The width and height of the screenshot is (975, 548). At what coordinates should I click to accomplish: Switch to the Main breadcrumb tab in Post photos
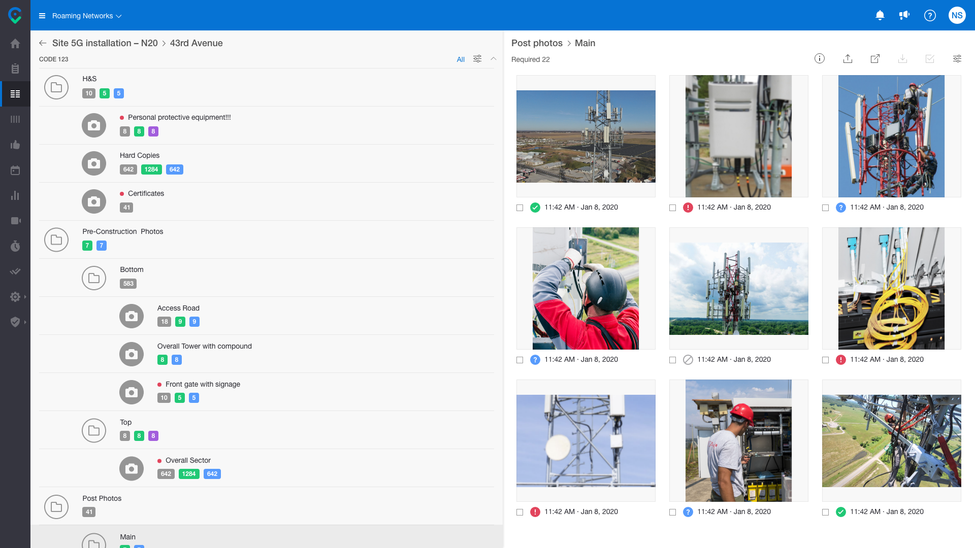click(x=586, y=43)
